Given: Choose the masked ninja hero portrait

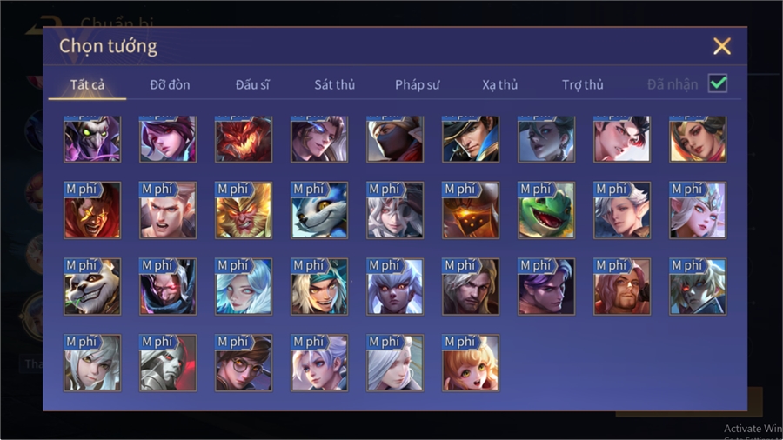Looking at the screenshot, I should (x=394, y=139).
